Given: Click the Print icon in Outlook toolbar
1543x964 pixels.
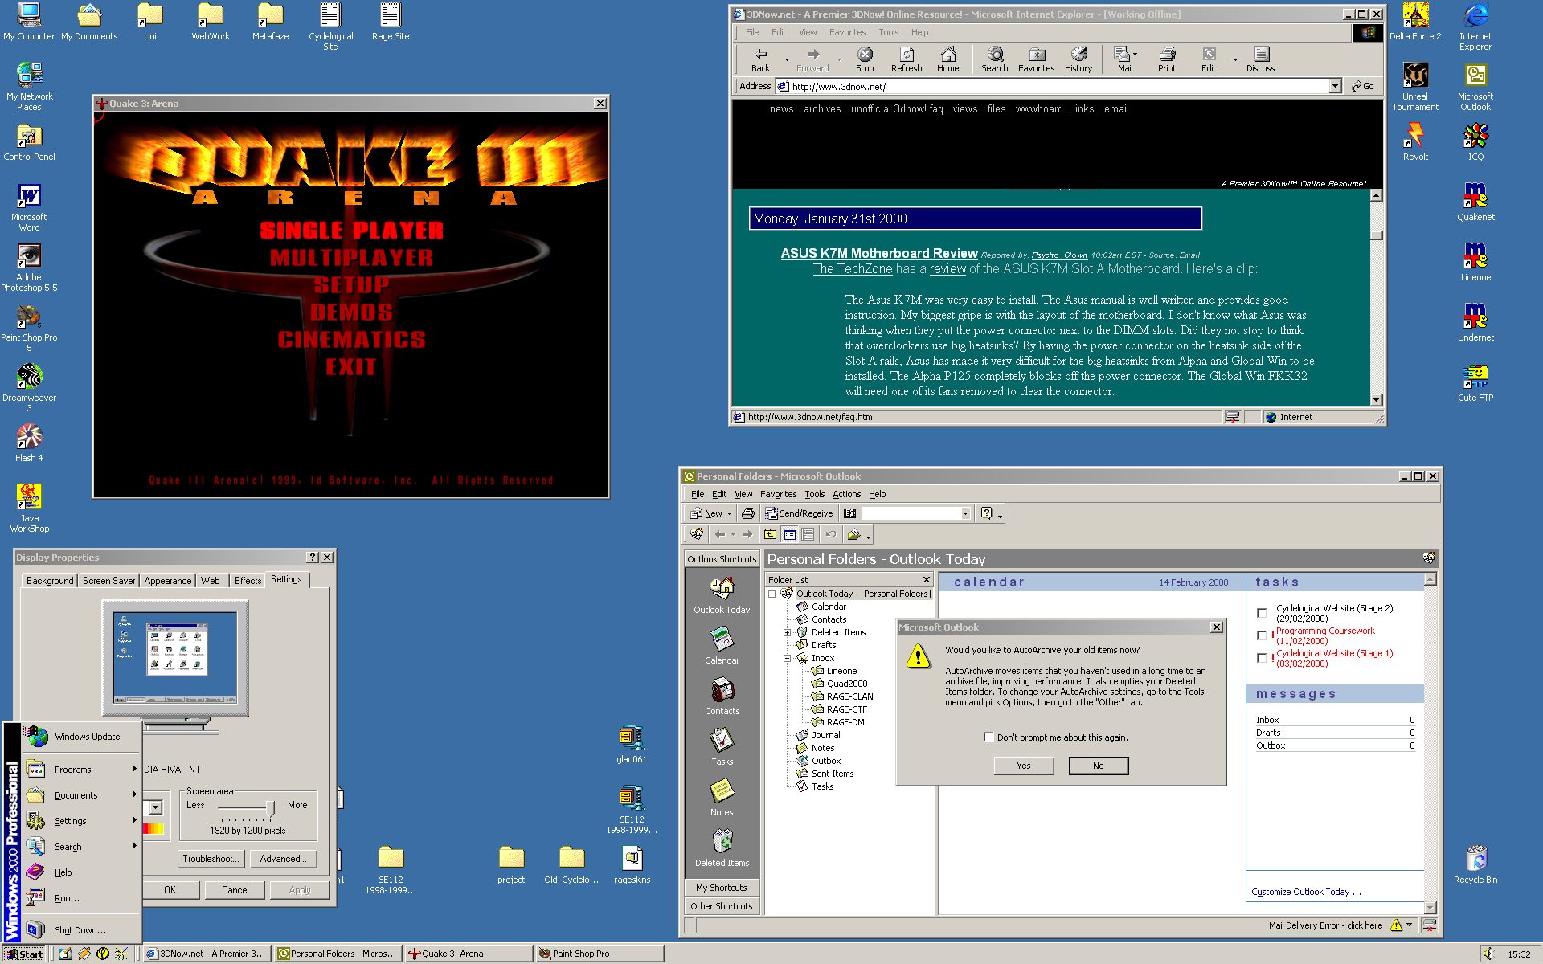Looking at the screenshot, I should click(748, 513).
